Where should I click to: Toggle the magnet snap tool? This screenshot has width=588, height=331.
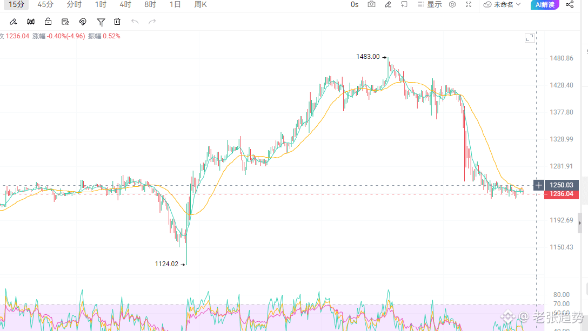coord(83,22)
